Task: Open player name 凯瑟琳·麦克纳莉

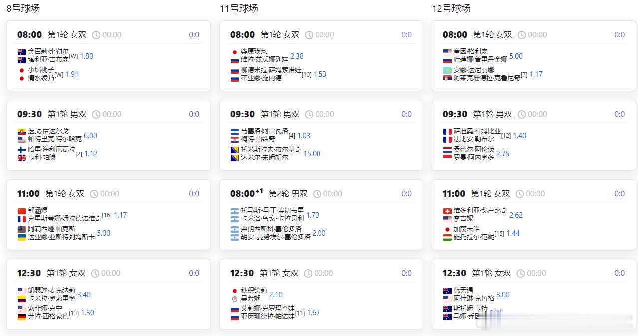Action: (51, 290)
